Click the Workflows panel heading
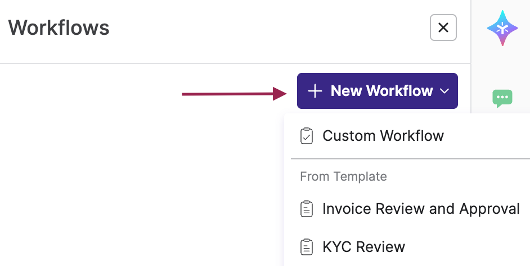This screenshot has width=530, height=266. click(59, 27)
